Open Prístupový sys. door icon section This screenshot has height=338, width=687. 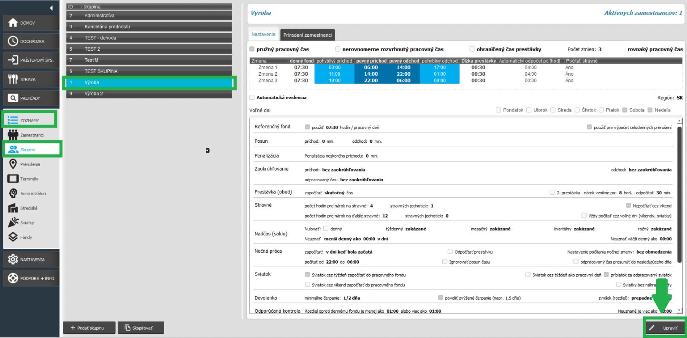click(13, 60)
